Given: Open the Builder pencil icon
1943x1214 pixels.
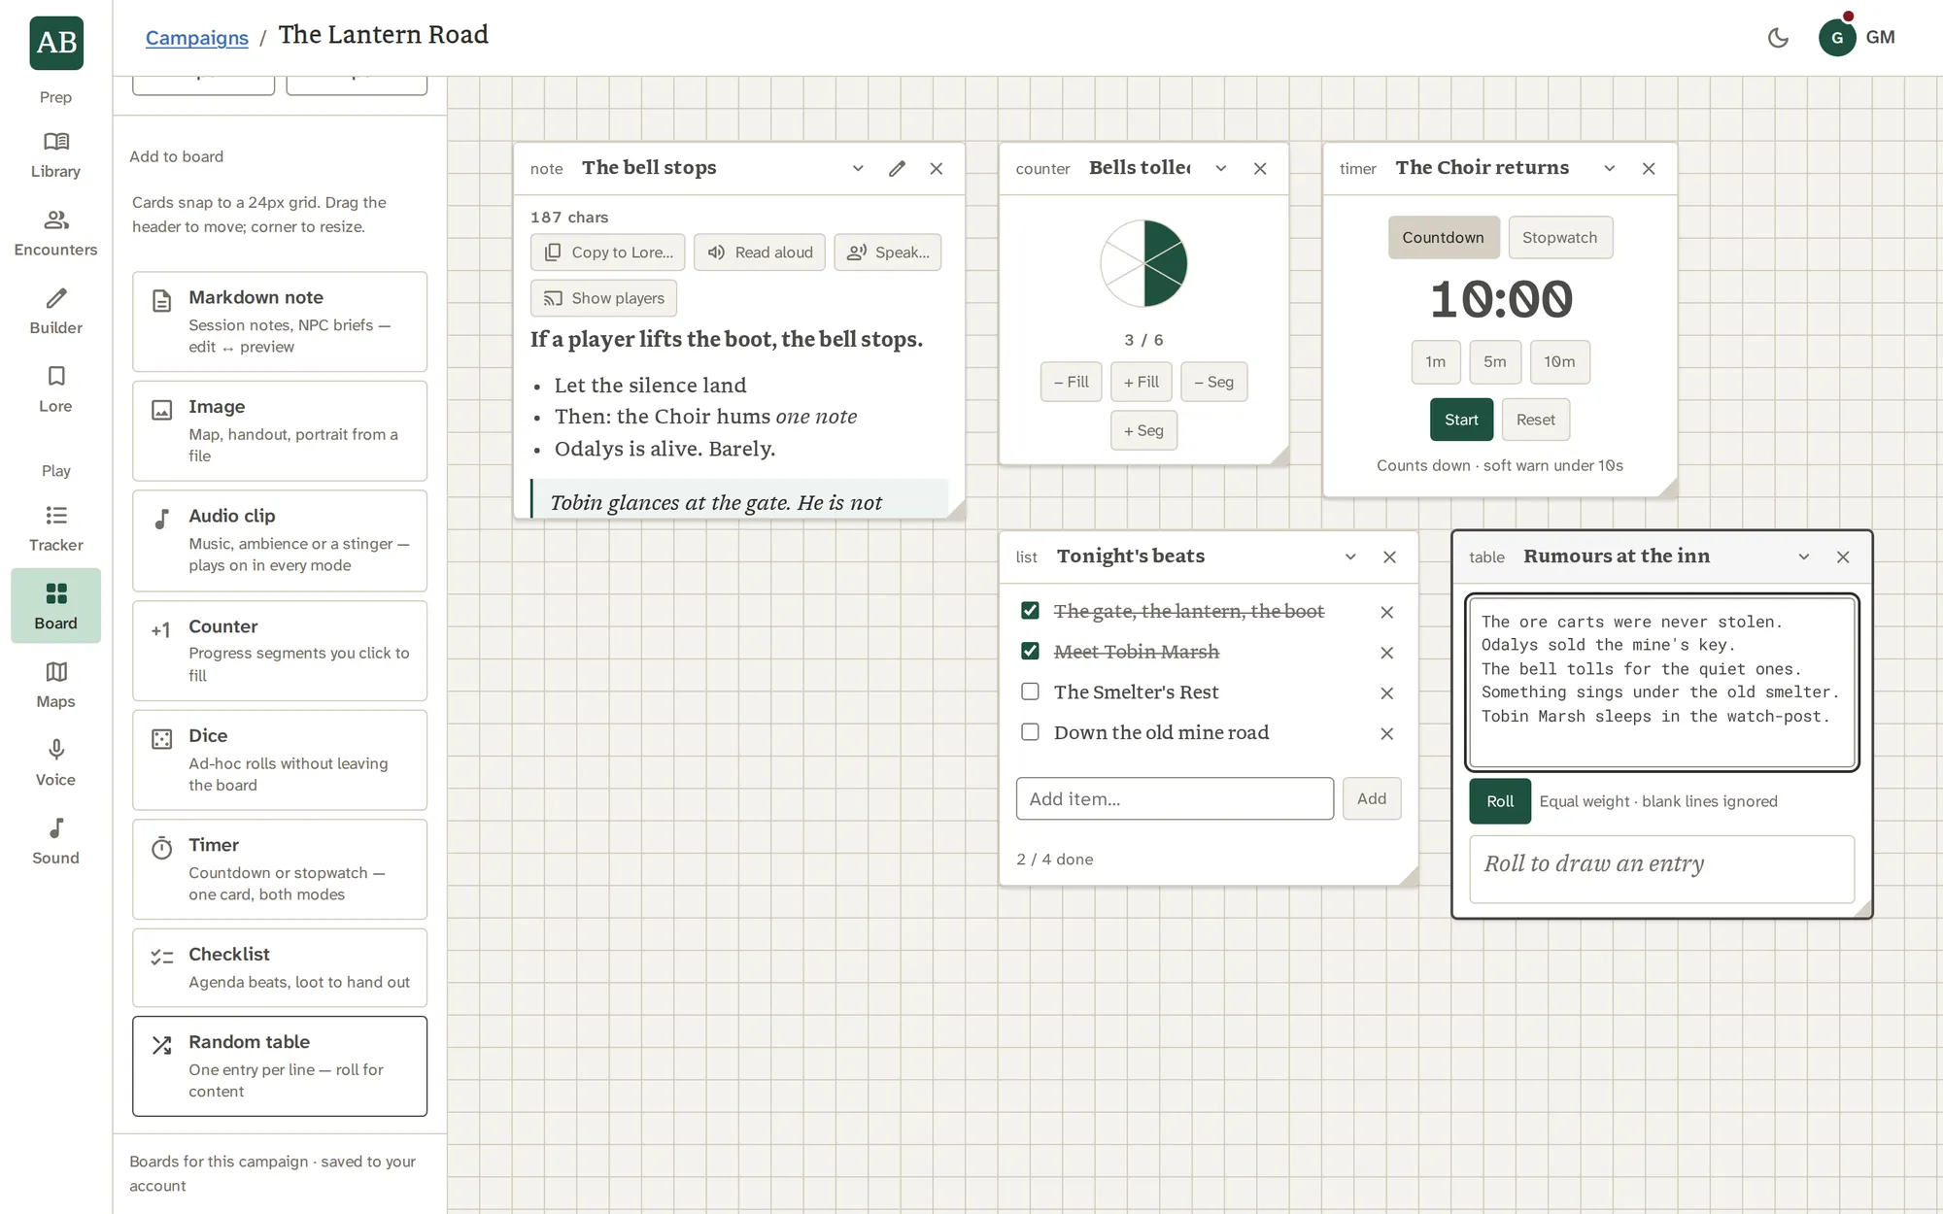Looking at the screenshot, I should [55, 312].
